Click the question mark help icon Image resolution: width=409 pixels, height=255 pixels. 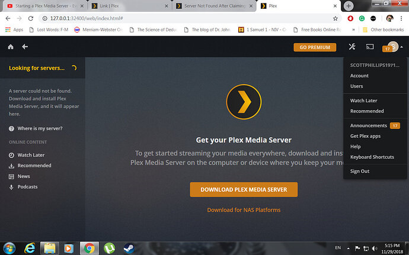11,128
